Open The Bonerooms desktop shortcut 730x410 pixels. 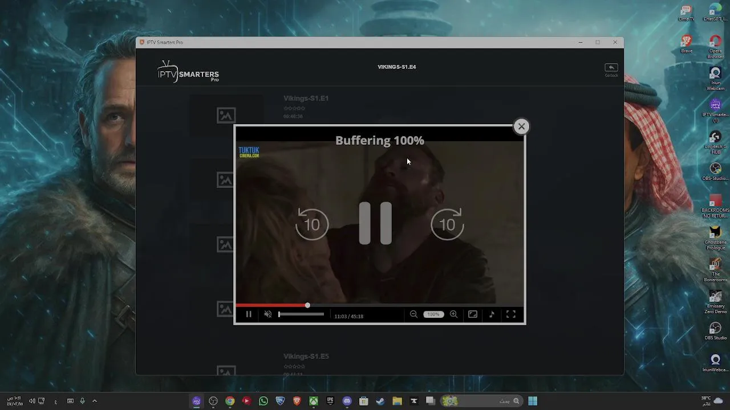[x=715, y=270]
